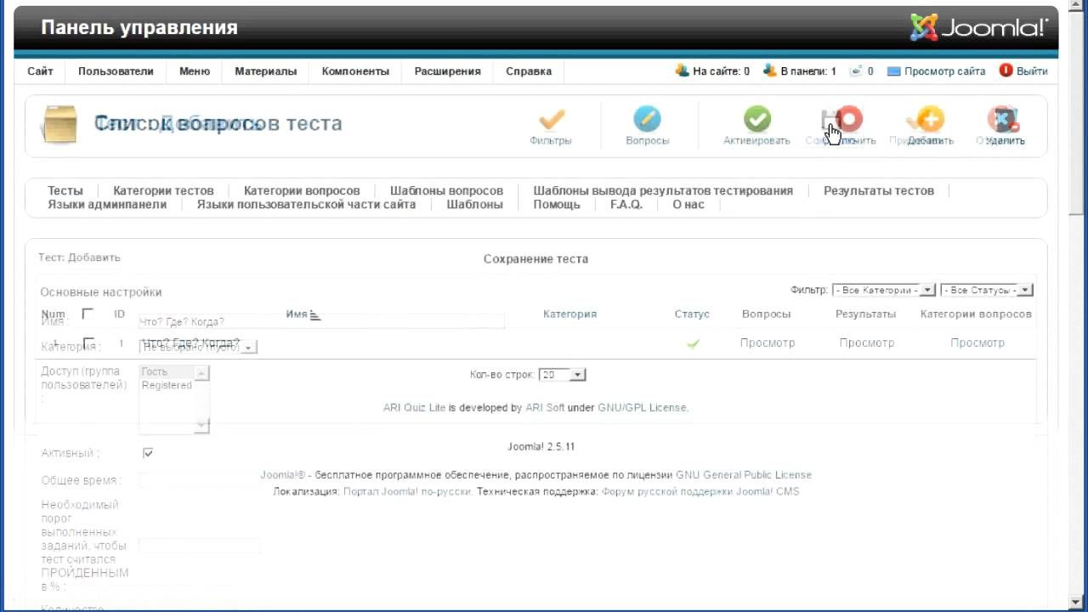Open the Все Категории filter dropdown

(883, 290)
